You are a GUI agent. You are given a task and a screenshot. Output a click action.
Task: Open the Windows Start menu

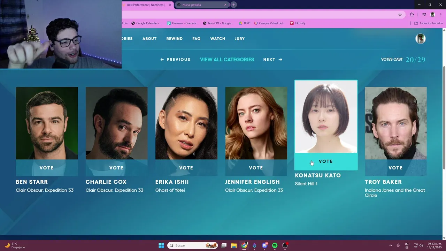tap(161, 245)
